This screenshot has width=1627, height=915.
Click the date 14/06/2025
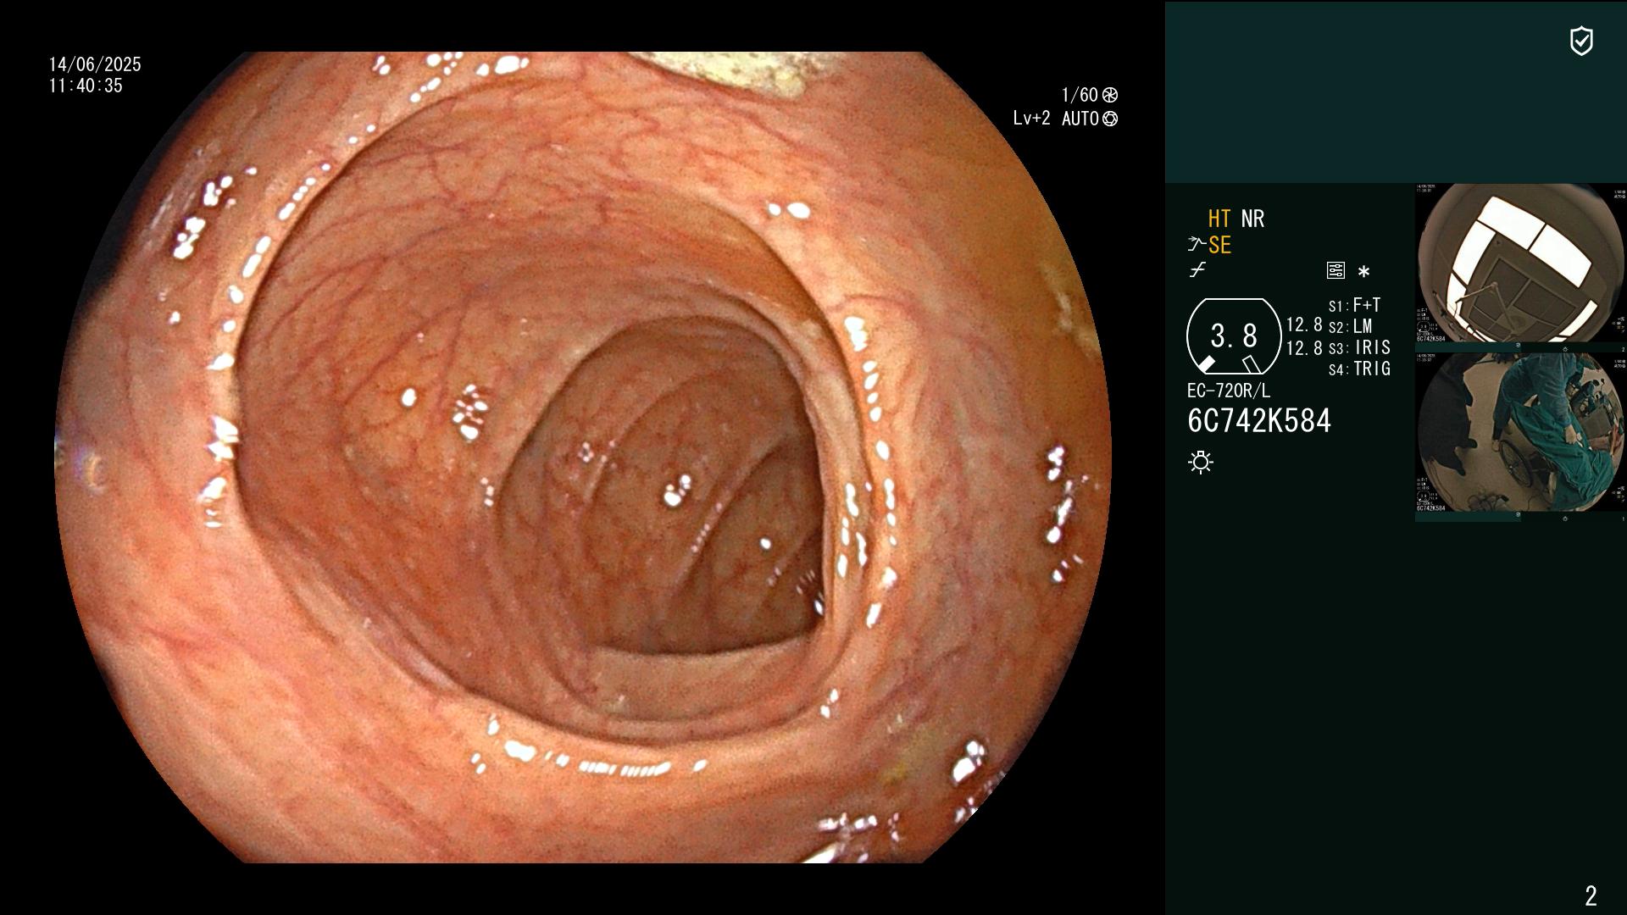point(95,64)
